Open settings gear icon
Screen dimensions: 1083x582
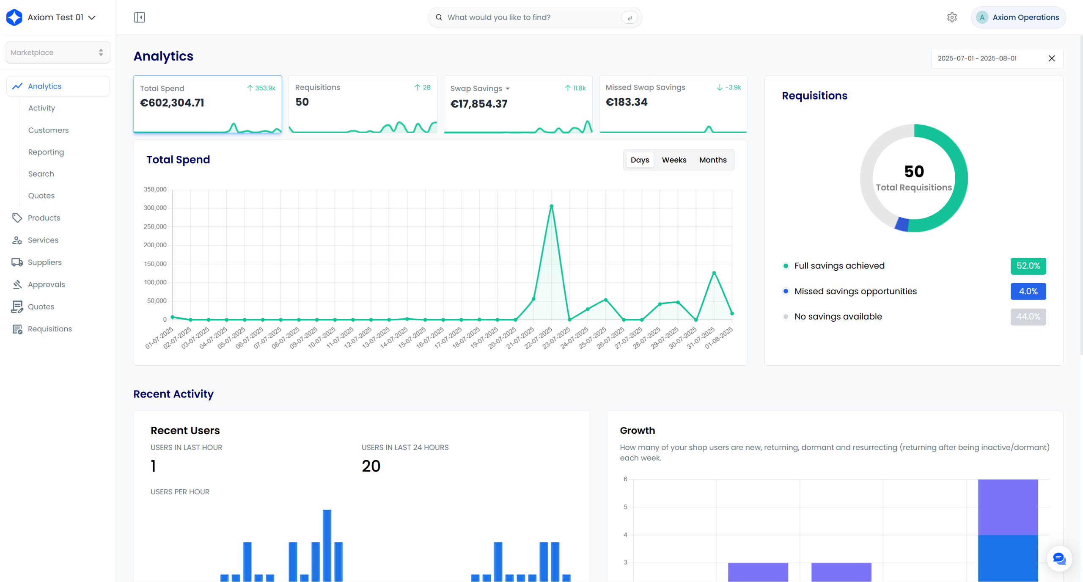(x=952, y=17)
